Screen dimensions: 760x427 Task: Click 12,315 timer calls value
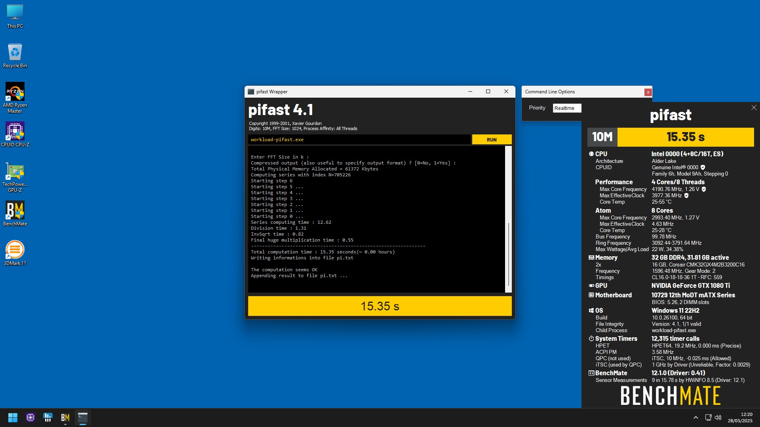(x=675, y=338)
